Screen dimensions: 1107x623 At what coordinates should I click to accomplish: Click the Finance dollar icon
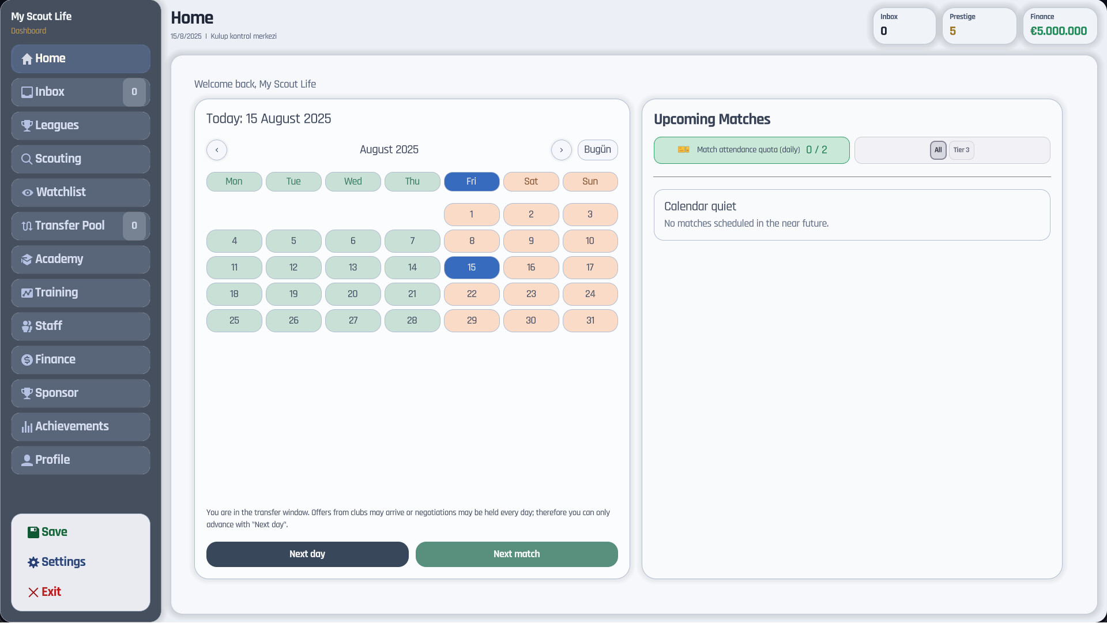(x=27, y=360)
